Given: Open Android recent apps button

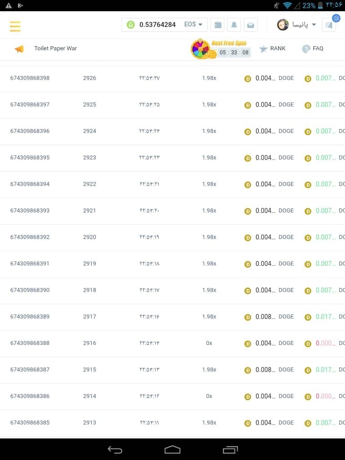Looking at the screenshot, I should point(230,450).
